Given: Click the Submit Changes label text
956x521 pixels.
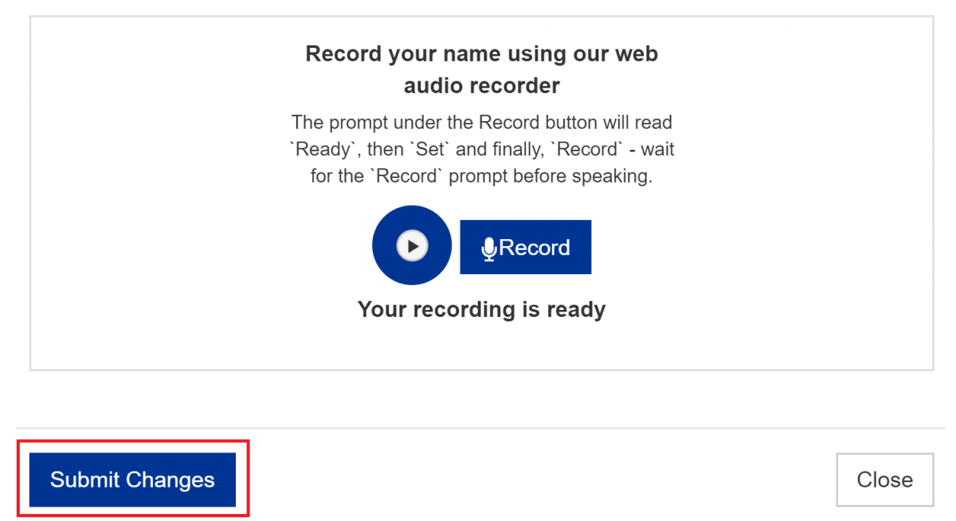Looking at the screenshot, I should [132, 480].
